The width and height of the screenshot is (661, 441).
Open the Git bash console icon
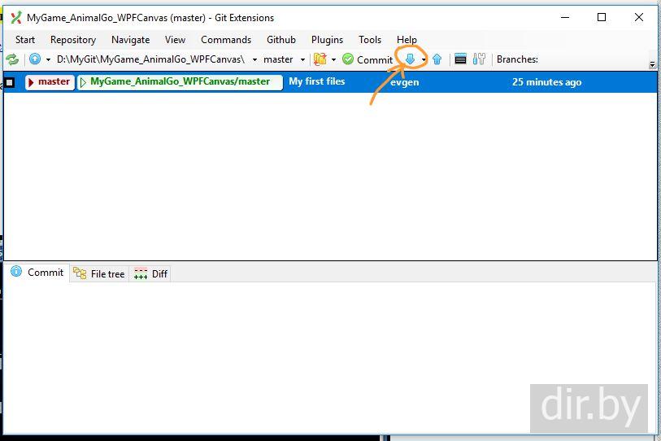tap(460, 59)
